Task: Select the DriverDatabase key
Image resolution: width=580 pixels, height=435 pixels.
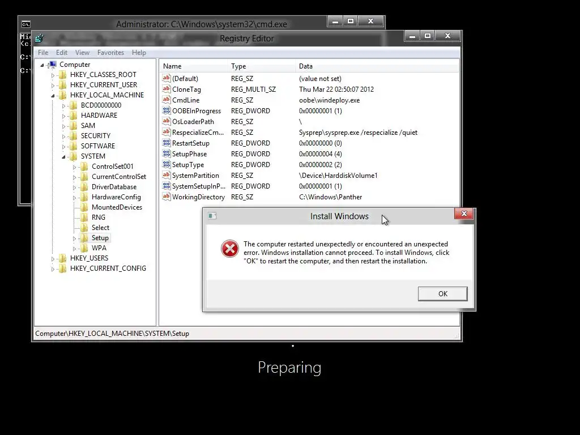Action: point(114,187)
